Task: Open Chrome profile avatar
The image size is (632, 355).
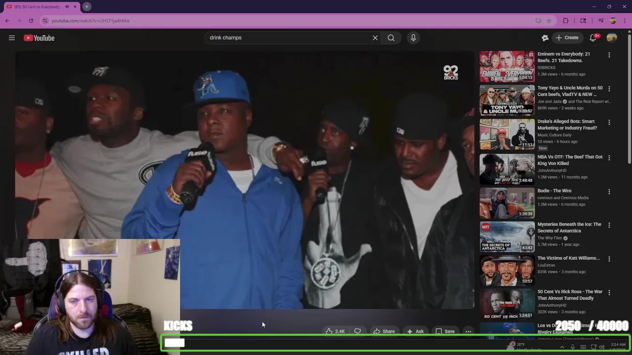Action: tap(613, 21)
